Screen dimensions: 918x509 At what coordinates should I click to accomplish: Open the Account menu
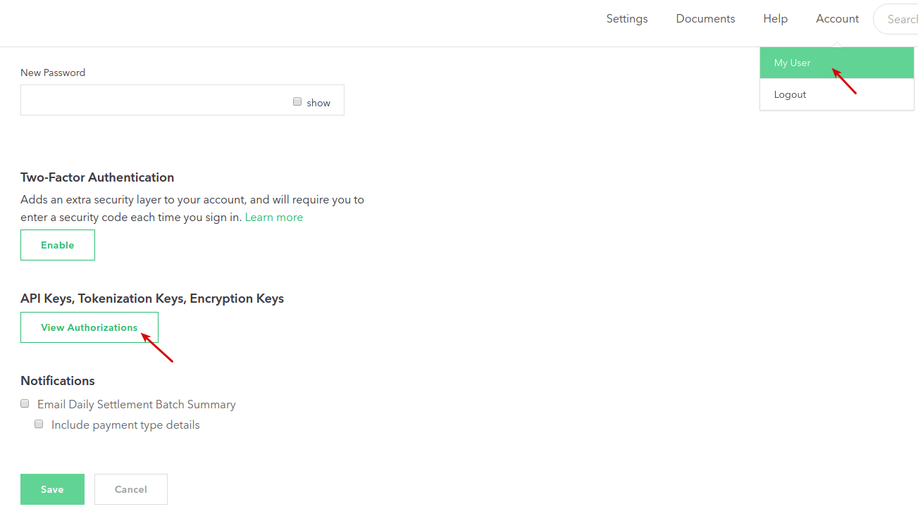(x=837, y=19)
